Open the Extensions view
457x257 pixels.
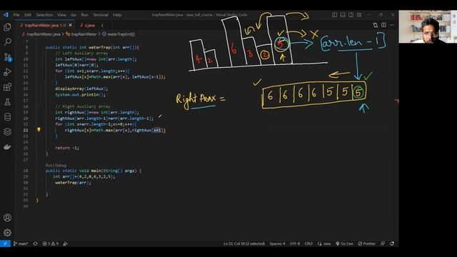(x=7, y=87)
